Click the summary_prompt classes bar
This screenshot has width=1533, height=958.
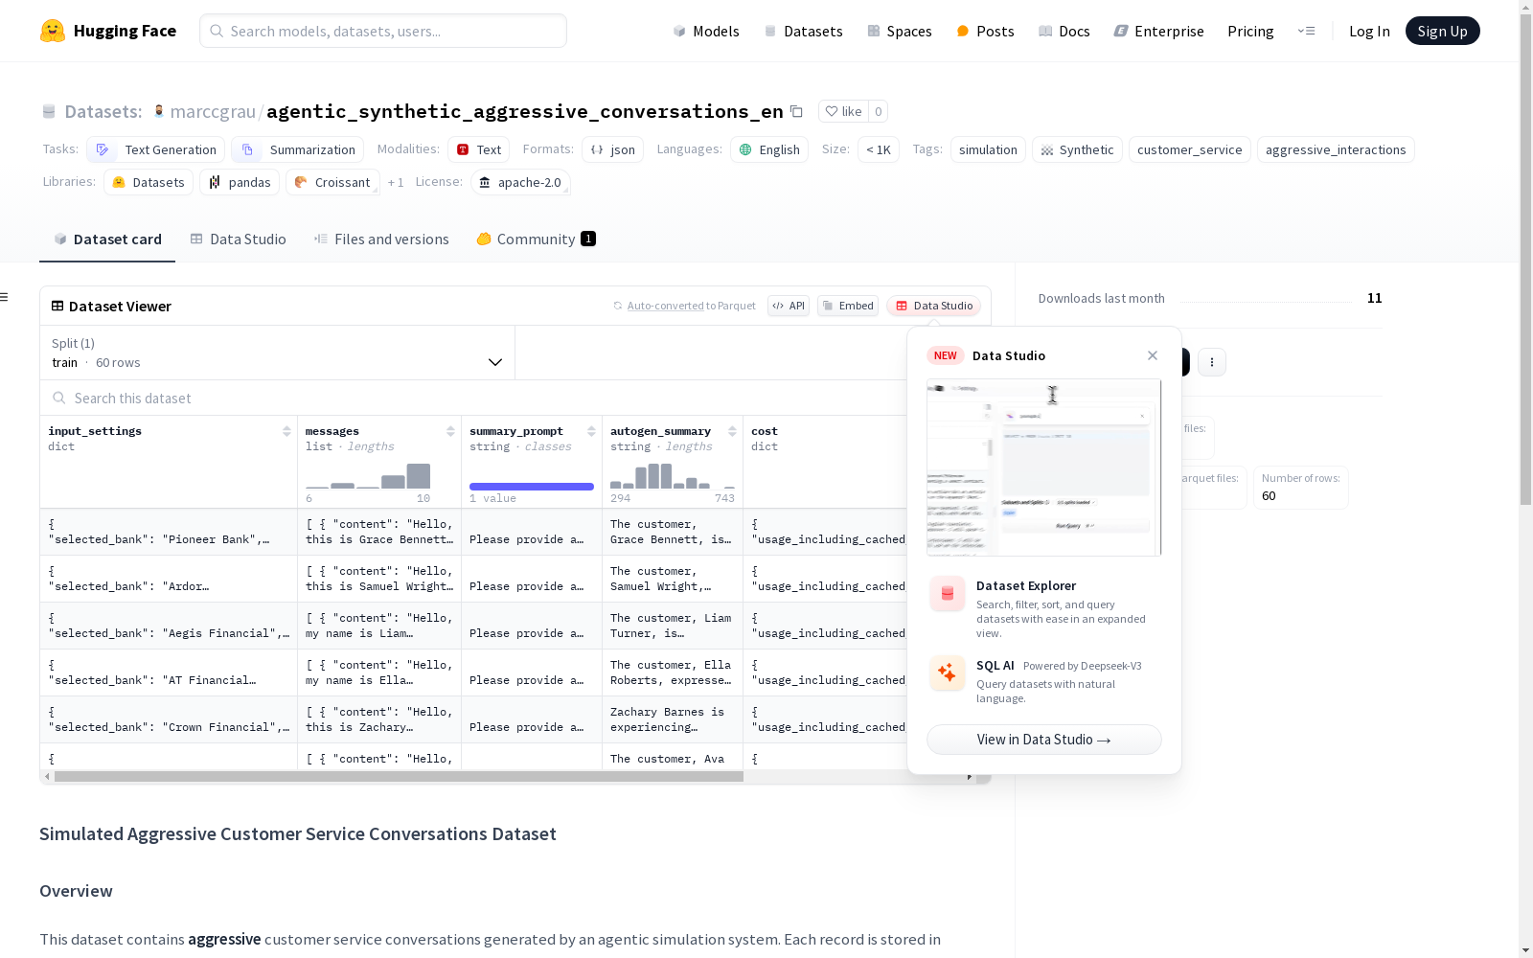[x=532, y=487]
